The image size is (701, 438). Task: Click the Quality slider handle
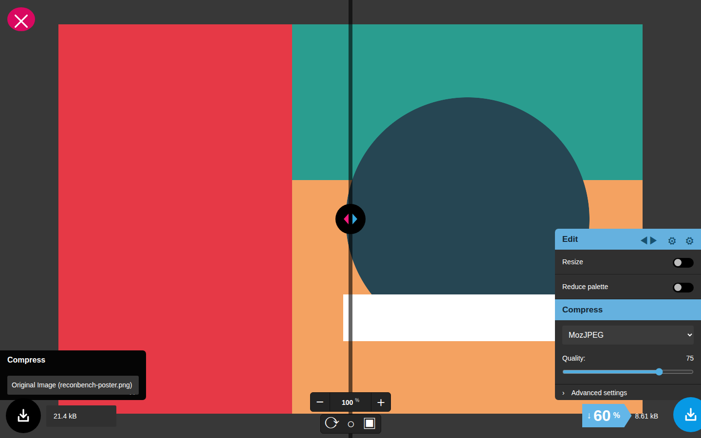point(659,372)
